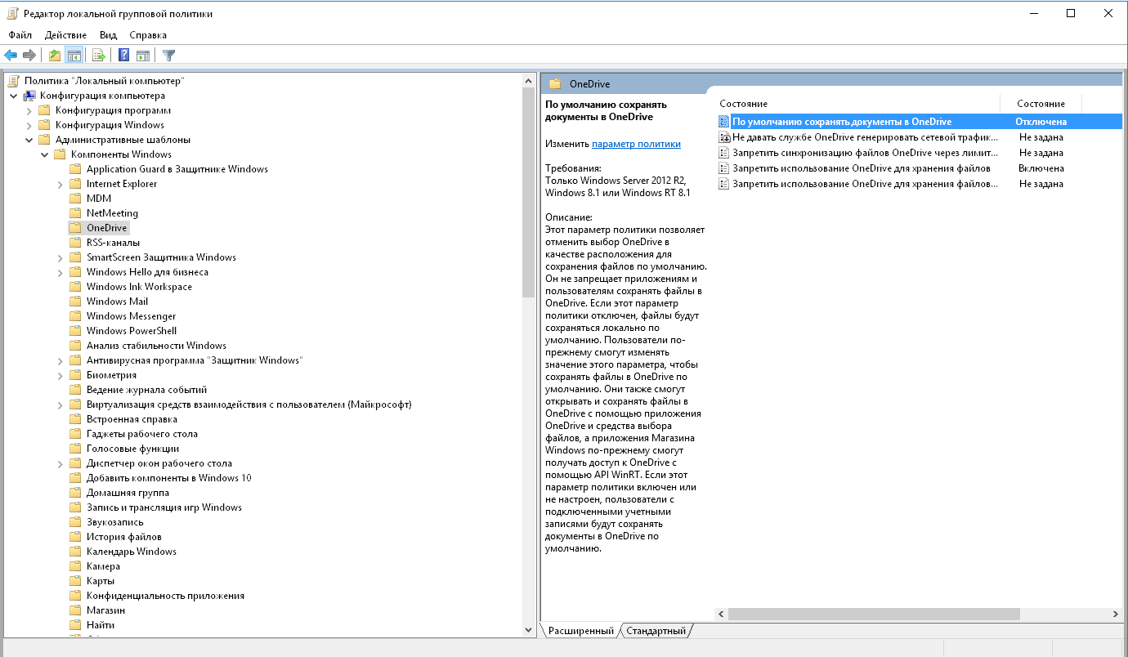Click the app icon in the title bar
Image resolution: width=1128 pixels, height=657 pixels.
[x=13, y=13]
